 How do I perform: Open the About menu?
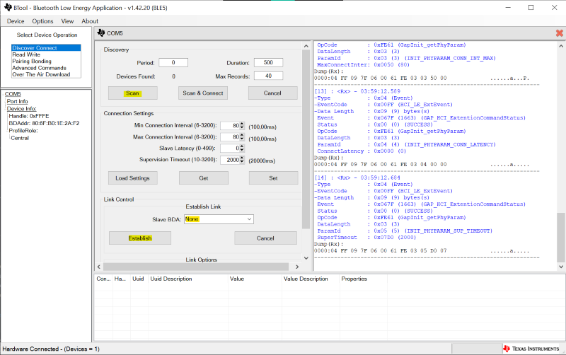(90, 21)
